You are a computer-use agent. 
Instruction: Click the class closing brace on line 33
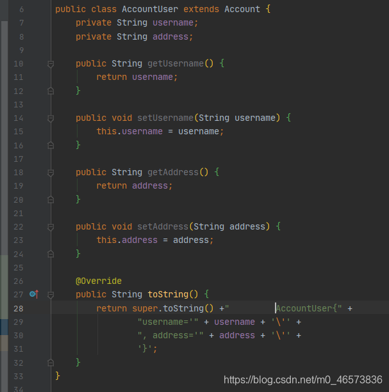(58, 375)
